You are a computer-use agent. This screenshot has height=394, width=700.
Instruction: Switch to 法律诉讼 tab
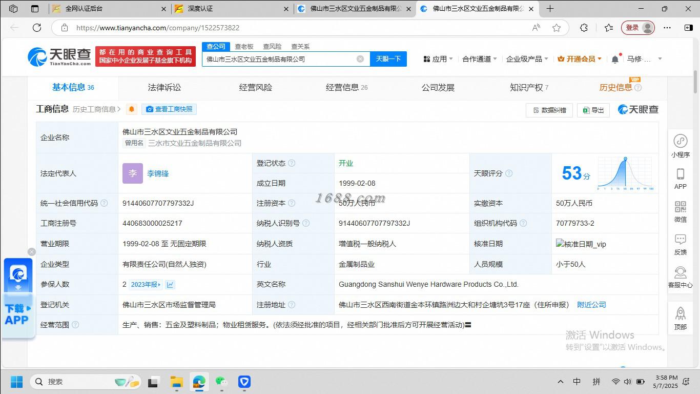(x=164, y=88)
